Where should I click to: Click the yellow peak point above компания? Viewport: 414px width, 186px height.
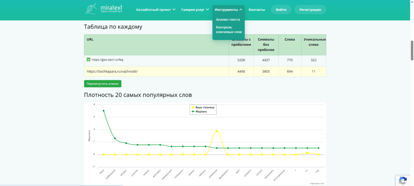click(x=217, y=131)
